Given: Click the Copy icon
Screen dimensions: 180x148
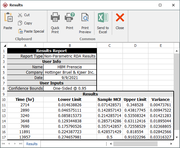Looking at the screenshot, I should coord(20,23).
